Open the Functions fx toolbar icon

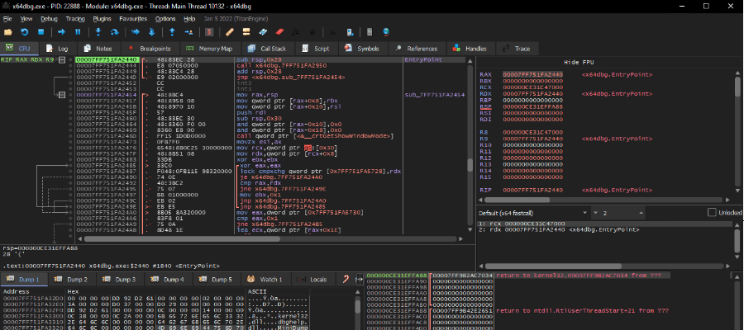[296, 32]
